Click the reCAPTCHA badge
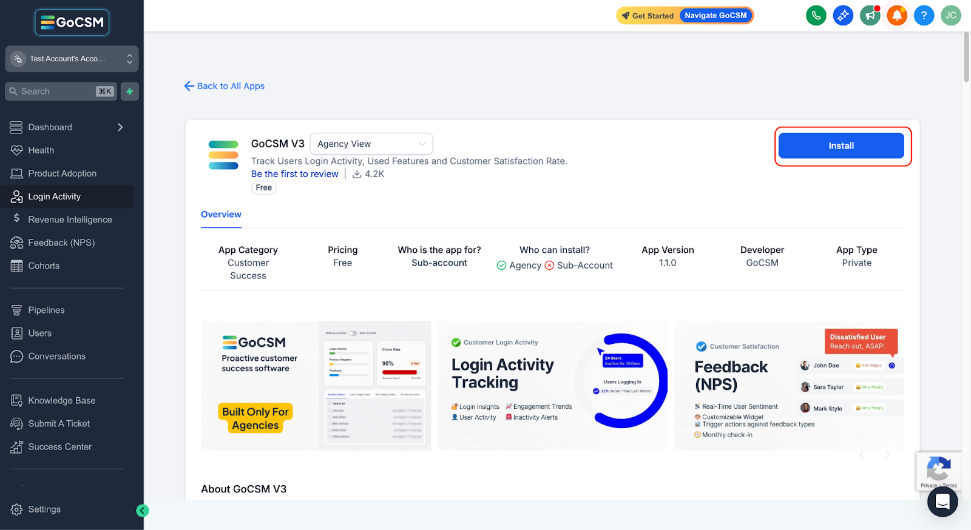This screenshot has width=971, height=530. coord(939,471)
